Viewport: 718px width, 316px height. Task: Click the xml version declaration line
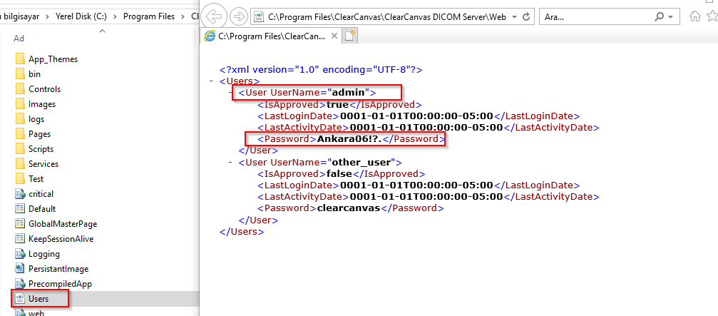(x=321, y=70)
